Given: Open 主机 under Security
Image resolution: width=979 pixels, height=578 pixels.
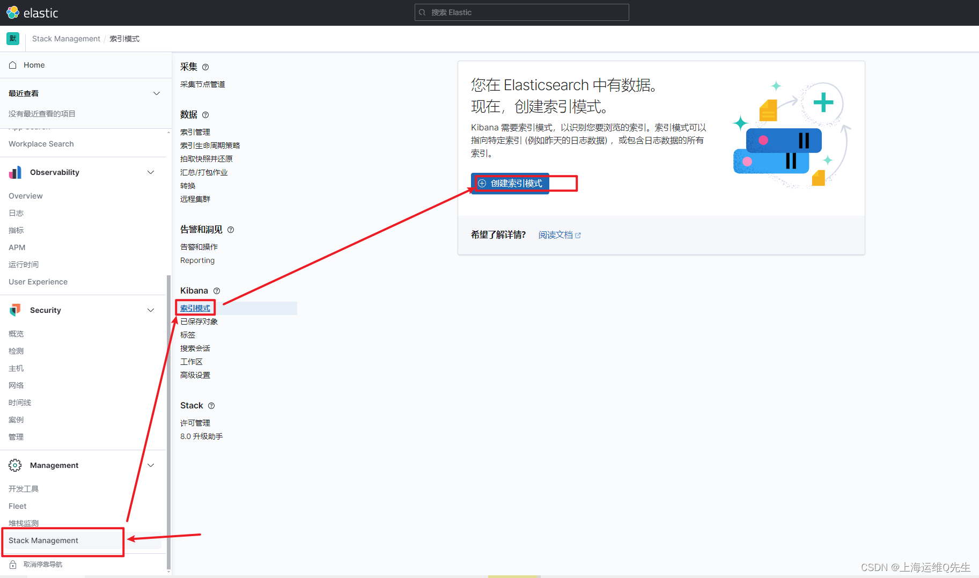Looking at the screenshot, I should 16,368.
